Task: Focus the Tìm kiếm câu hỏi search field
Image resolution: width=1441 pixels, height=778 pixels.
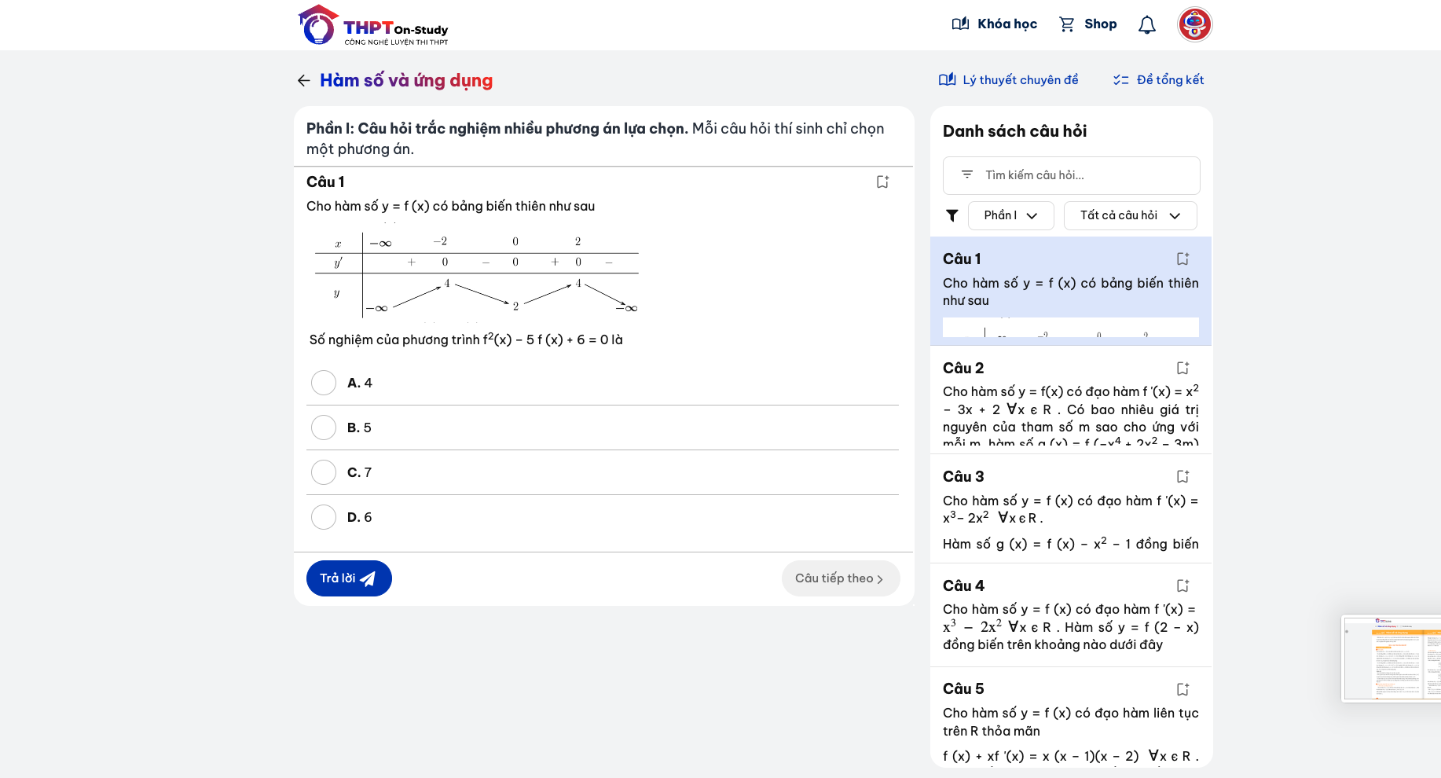Action: (x=1071, y=175)
